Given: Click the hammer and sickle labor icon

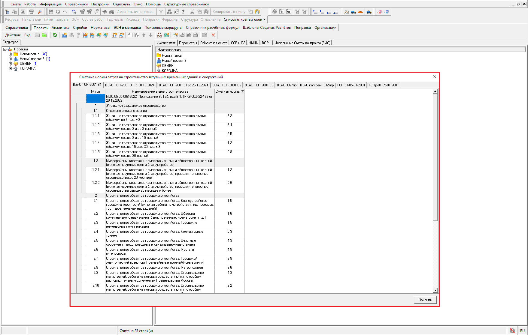Looking at the screenshot, I should pos(347,12).
